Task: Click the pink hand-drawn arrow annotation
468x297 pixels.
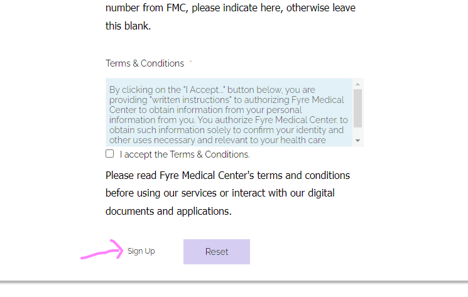Action: pyautogui.click(x=102, y=250)
